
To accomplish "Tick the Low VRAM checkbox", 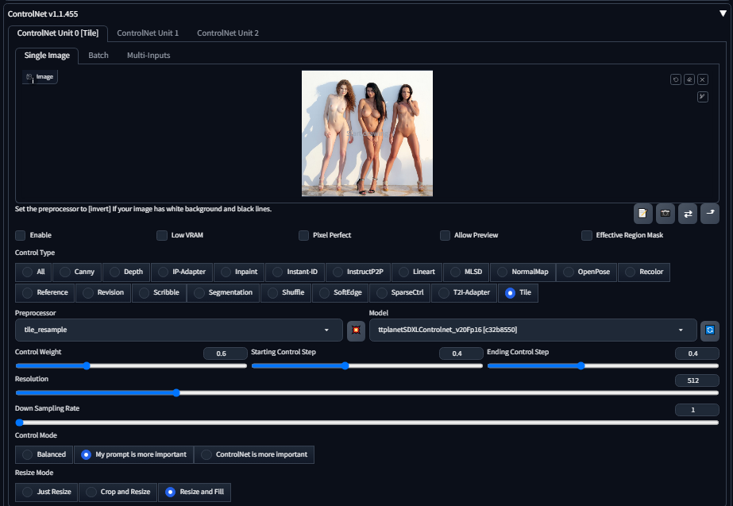I will coord(162,235).
